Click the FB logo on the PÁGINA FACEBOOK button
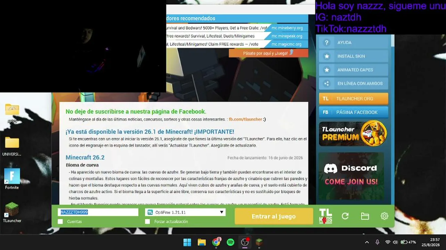This screenshot has width=446, height=250. coord(325,112)
